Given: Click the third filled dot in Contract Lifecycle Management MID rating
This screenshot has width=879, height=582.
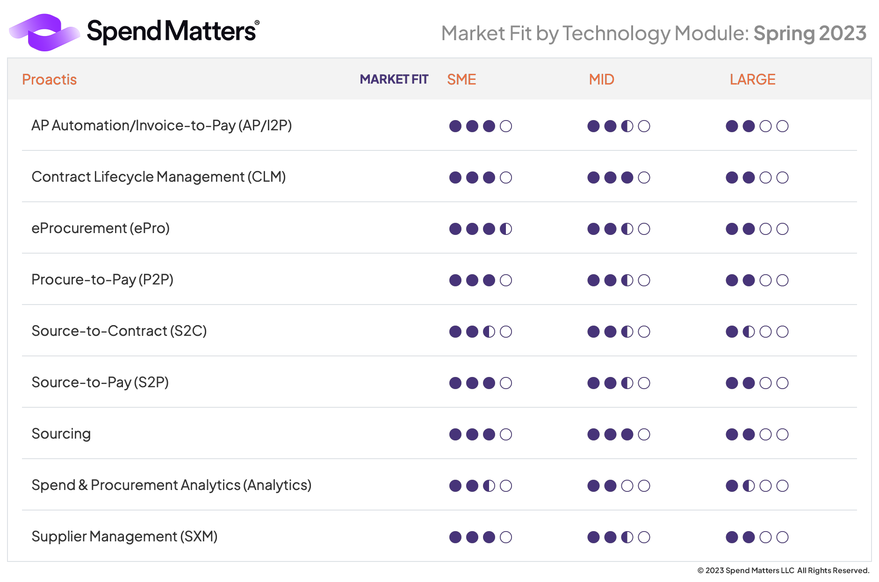Looking at the screenshot, I should point(627,177).
